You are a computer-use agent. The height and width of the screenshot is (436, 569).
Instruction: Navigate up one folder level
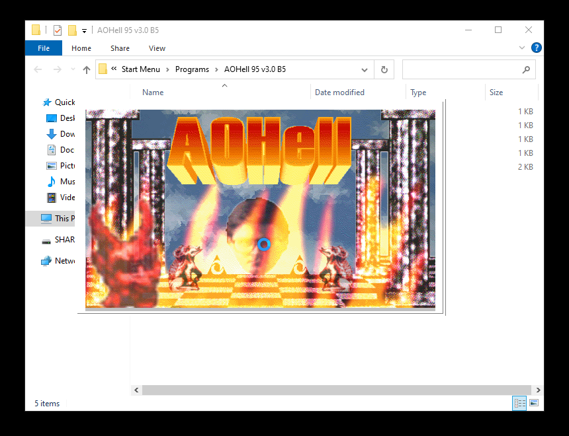pos(87,69)
